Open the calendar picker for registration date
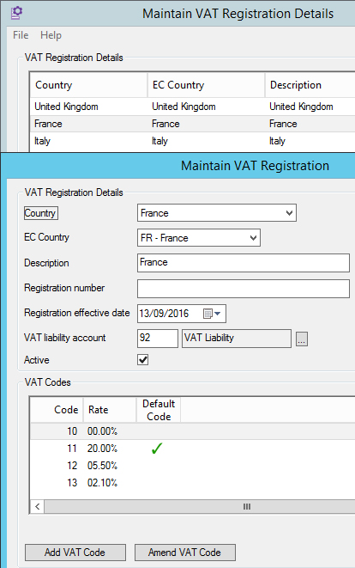 [x=208, y=314]
